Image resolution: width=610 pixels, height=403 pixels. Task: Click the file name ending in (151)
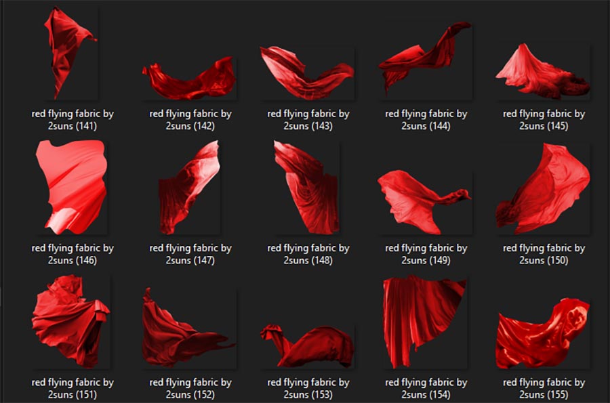tap(73, 388)
